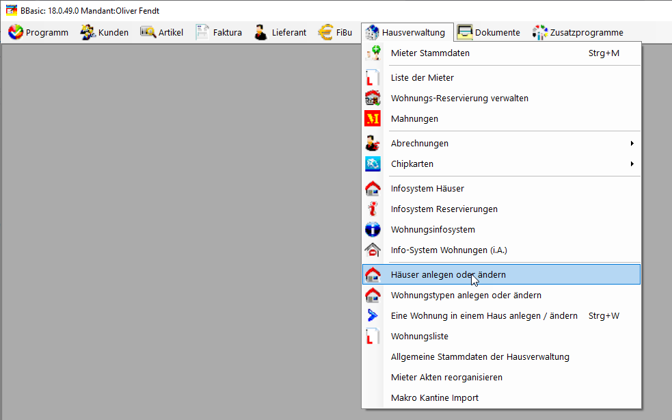Click the Zusatzprogramme colorful icon
672x420 pixels.
point(540,32)
